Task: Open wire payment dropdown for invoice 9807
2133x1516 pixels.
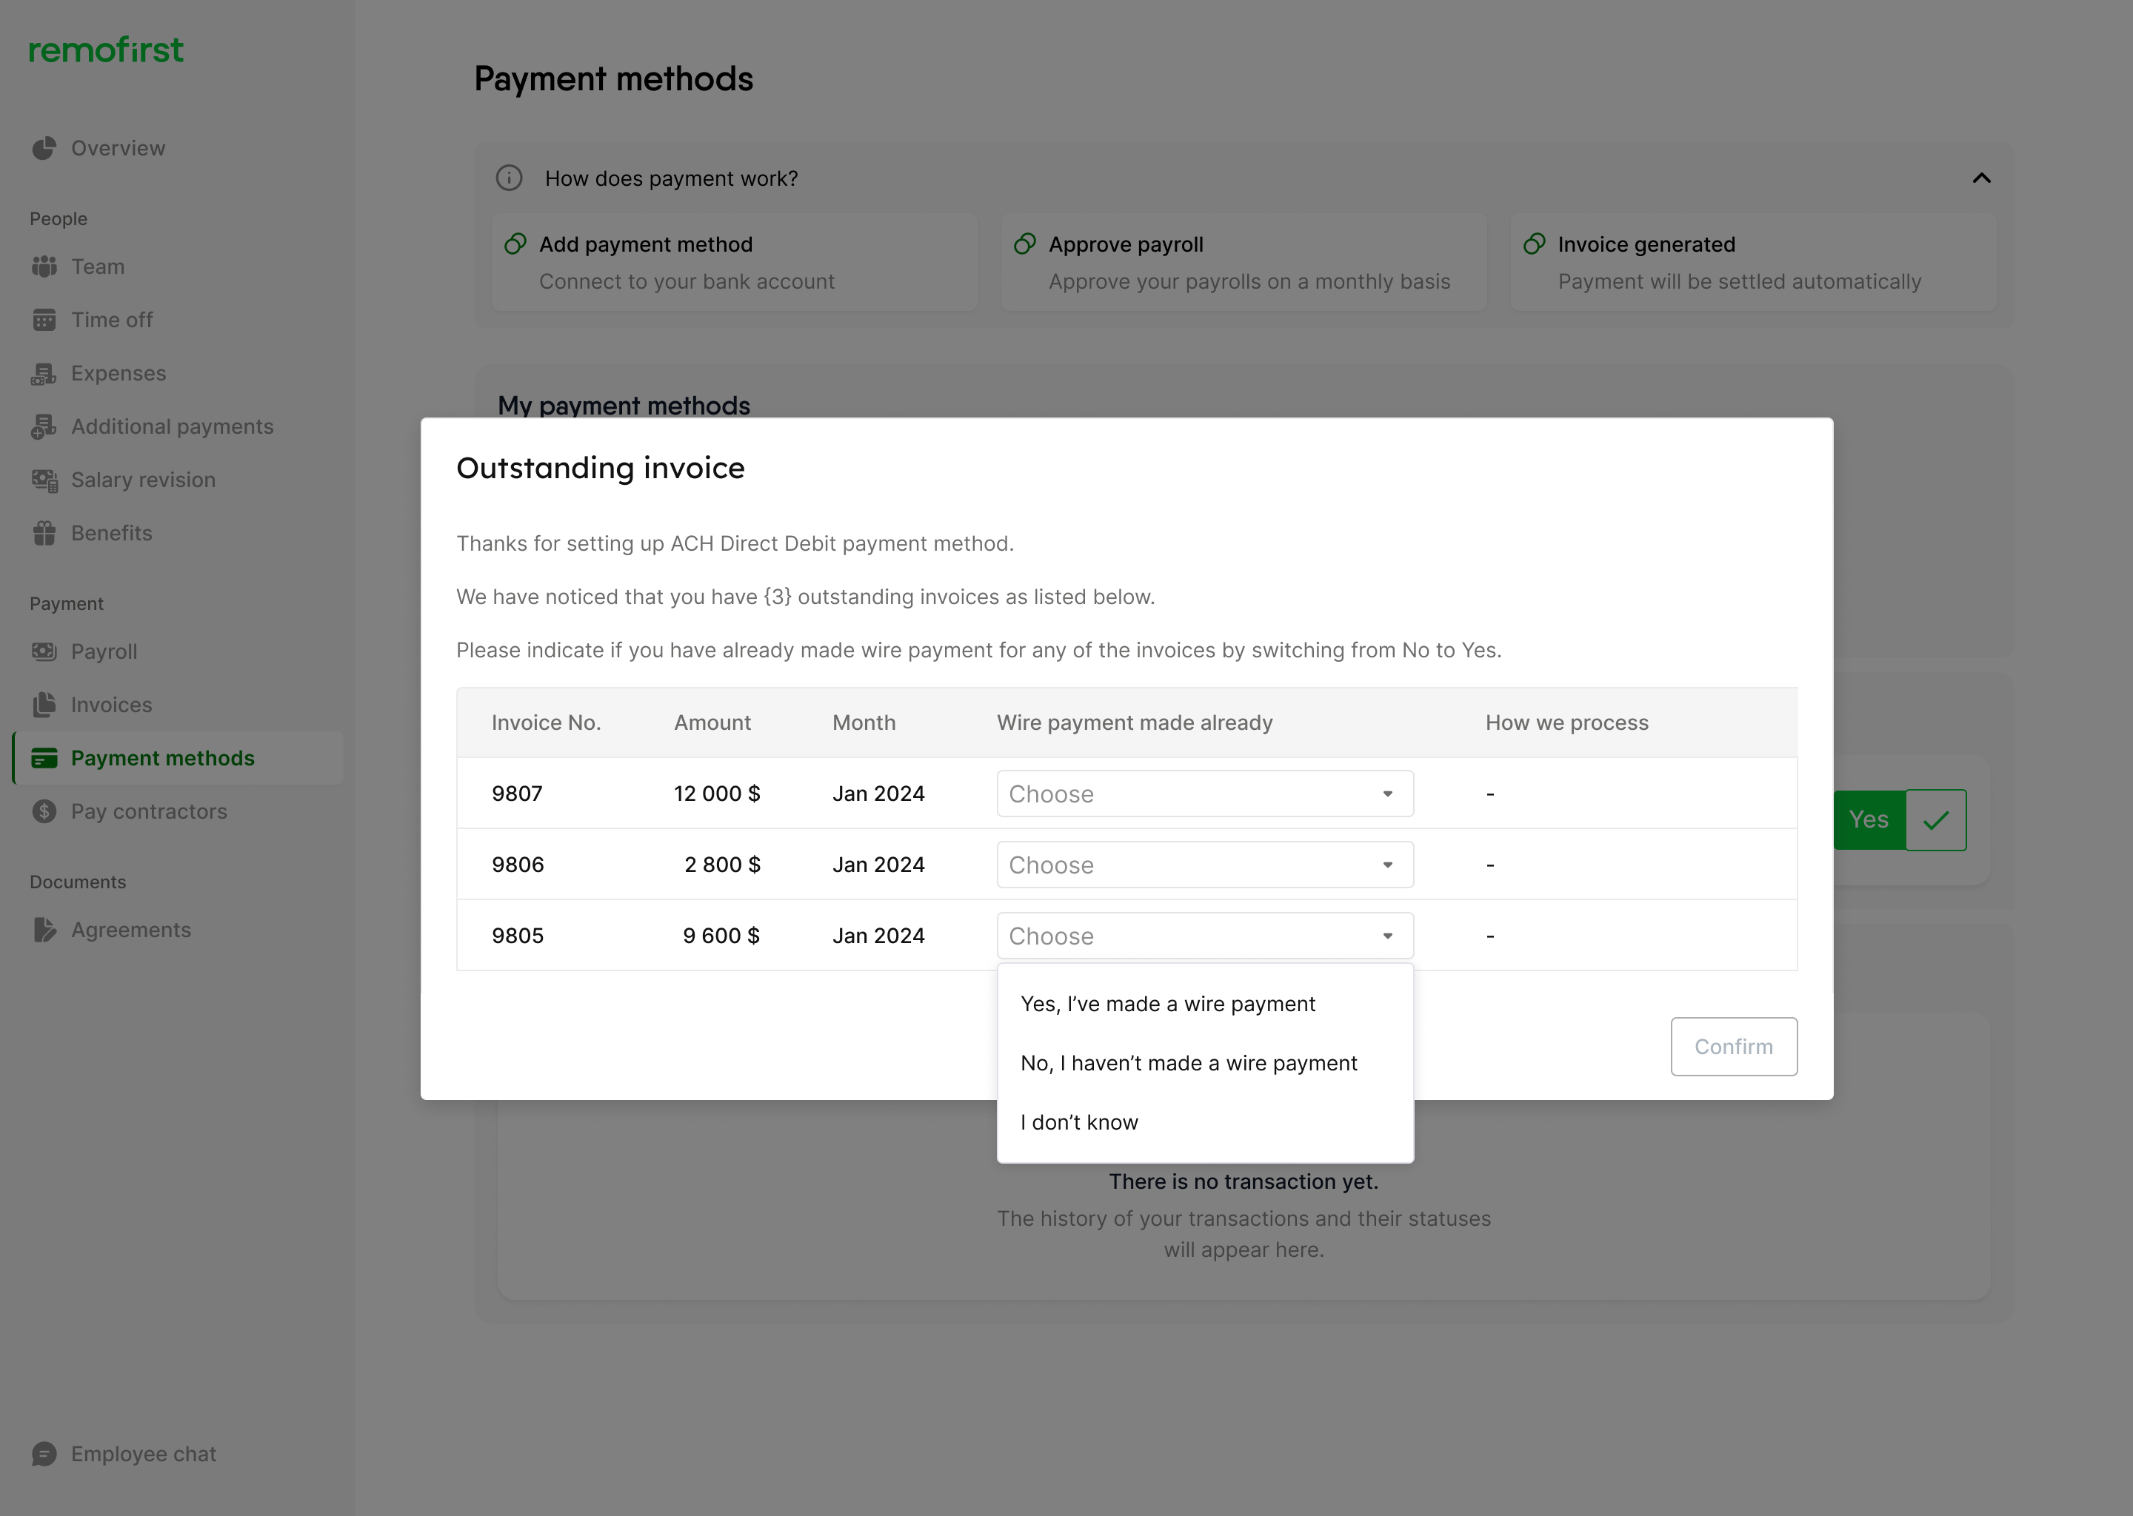Action: pyautogui.click(x=1204, y=794)
